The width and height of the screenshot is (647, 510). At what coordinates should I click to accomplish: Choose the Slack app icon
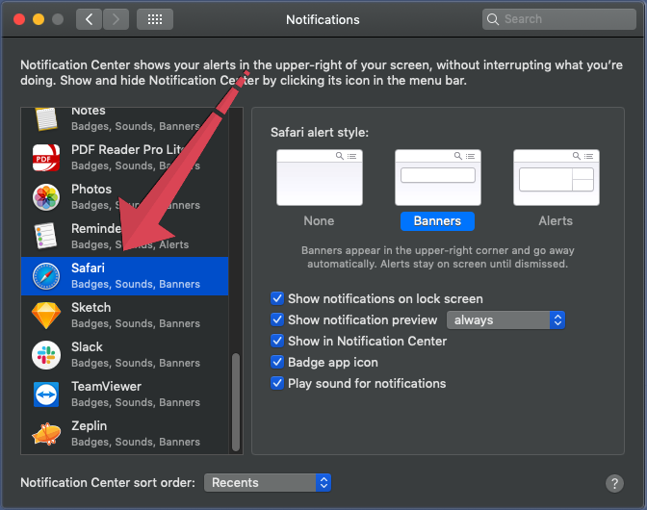click(x=46, y=355)
